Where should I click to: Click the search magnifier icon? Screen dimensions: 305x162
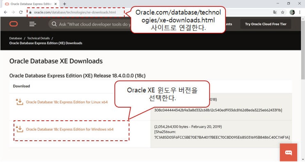point(54,24)
